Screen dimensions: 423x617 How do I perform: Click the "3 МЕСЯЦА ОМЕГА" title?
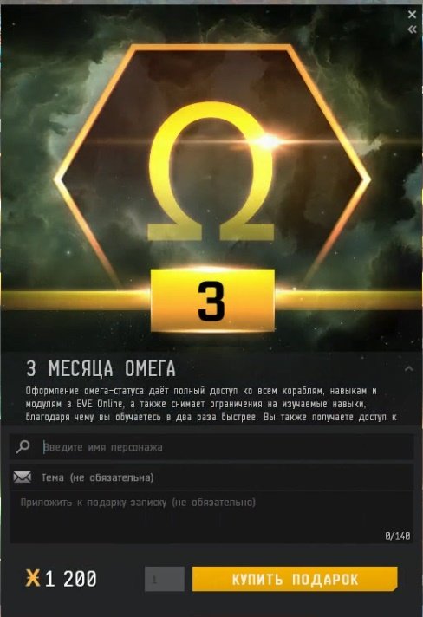pos(101,368)
